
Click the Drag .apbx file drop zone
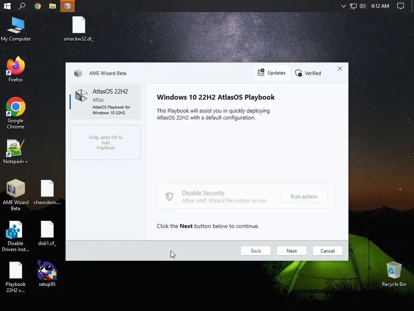(x=106, y=142)
